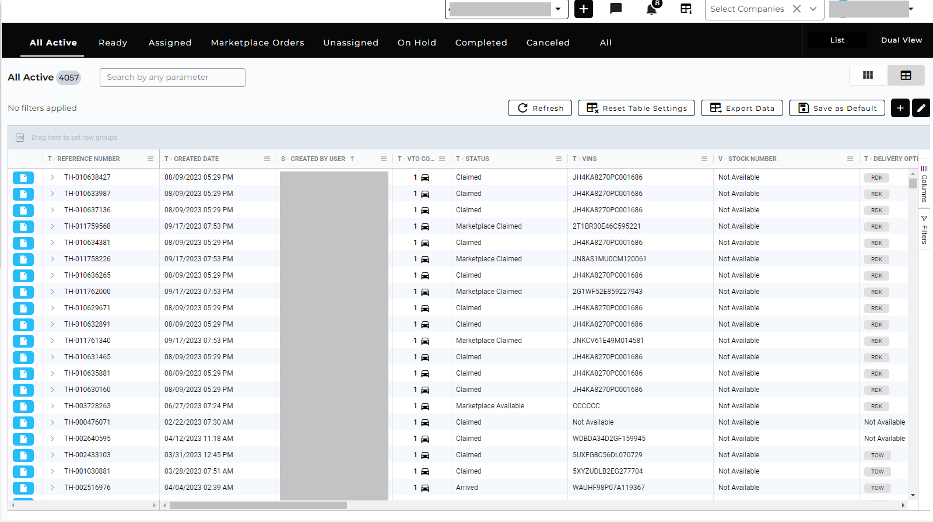This screenshot has width=933, height=522.
Task: Open the grayed-out selector dropdown at top
Action: pos(558,9)
